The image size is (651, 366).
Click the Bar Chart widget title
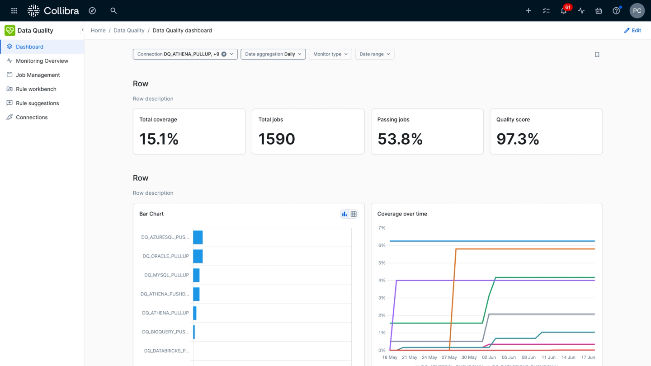pos(151,214)
